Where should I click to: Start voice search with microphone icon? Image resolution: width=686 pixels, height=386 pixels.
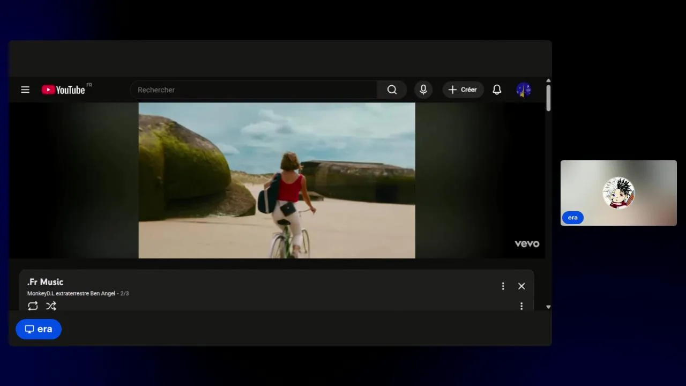(423, 90)
